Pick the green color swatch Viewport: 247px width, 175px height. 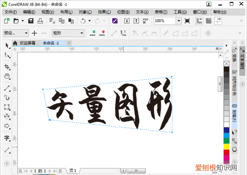pos(226,141)
